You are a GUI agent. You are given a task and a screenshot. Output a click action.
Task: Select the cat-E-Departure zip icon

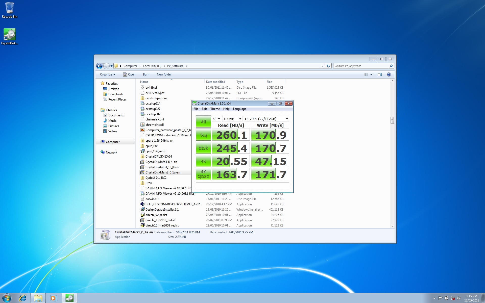(142, 98)
